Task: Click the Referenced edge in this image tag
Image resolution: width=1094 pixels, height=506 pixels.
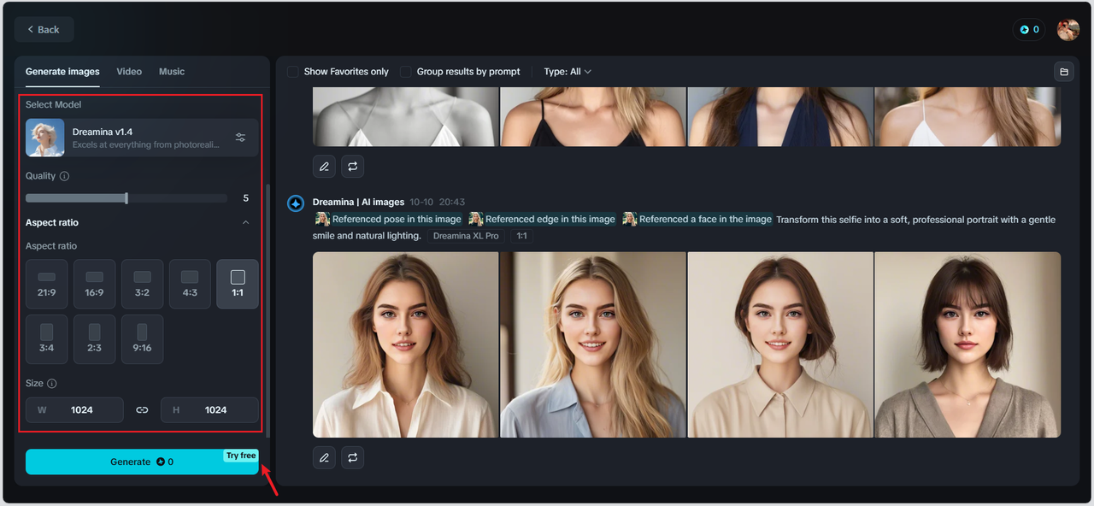Action: [x=542, y=220]
